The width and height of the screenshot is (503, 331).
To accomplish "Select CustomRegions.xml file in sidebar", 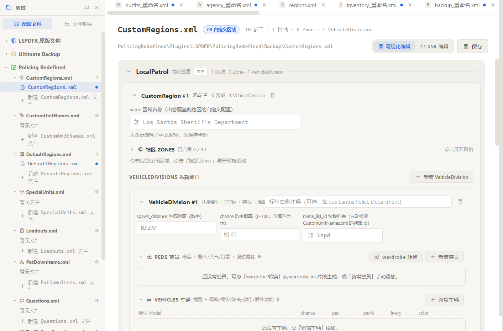I will click(x=51, y=87).
